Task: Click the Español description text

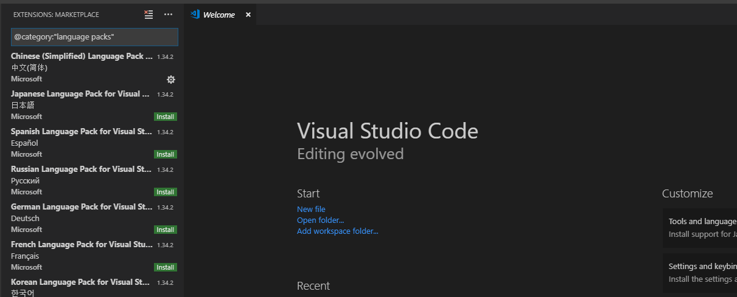Action: coord(24,143)
